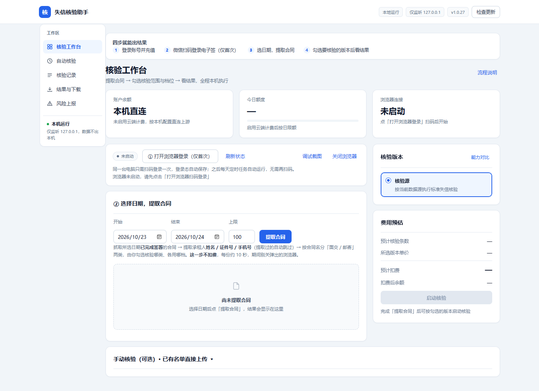539x391 pixels.
Task: Click the 调试截图 link
Action: pyautogui.click(x=312, y=156)
